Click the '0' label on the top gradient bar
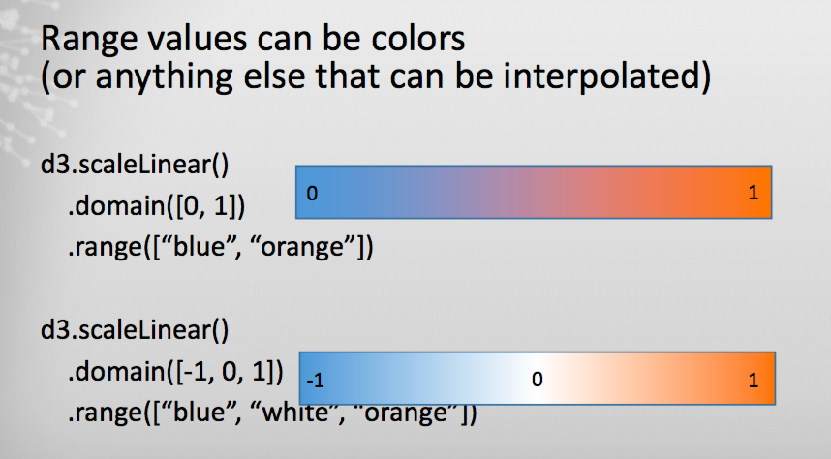Image resolution: width=831 pixels, height=459 pixels. [x=312, y=194]
